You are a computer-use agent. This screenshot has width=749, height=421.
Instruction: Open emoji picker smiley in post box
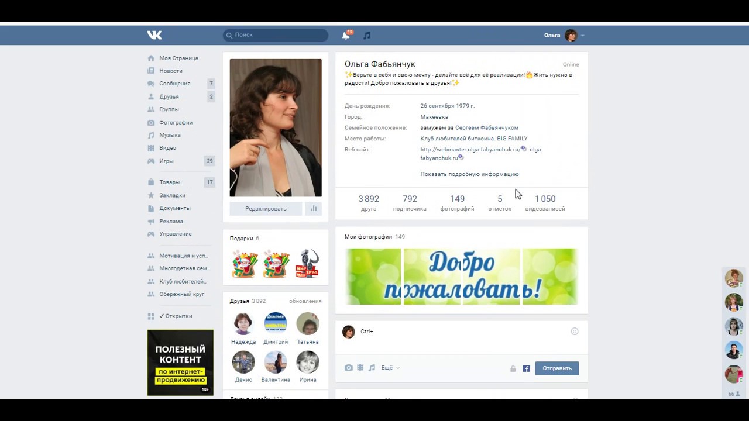point(575,331)
